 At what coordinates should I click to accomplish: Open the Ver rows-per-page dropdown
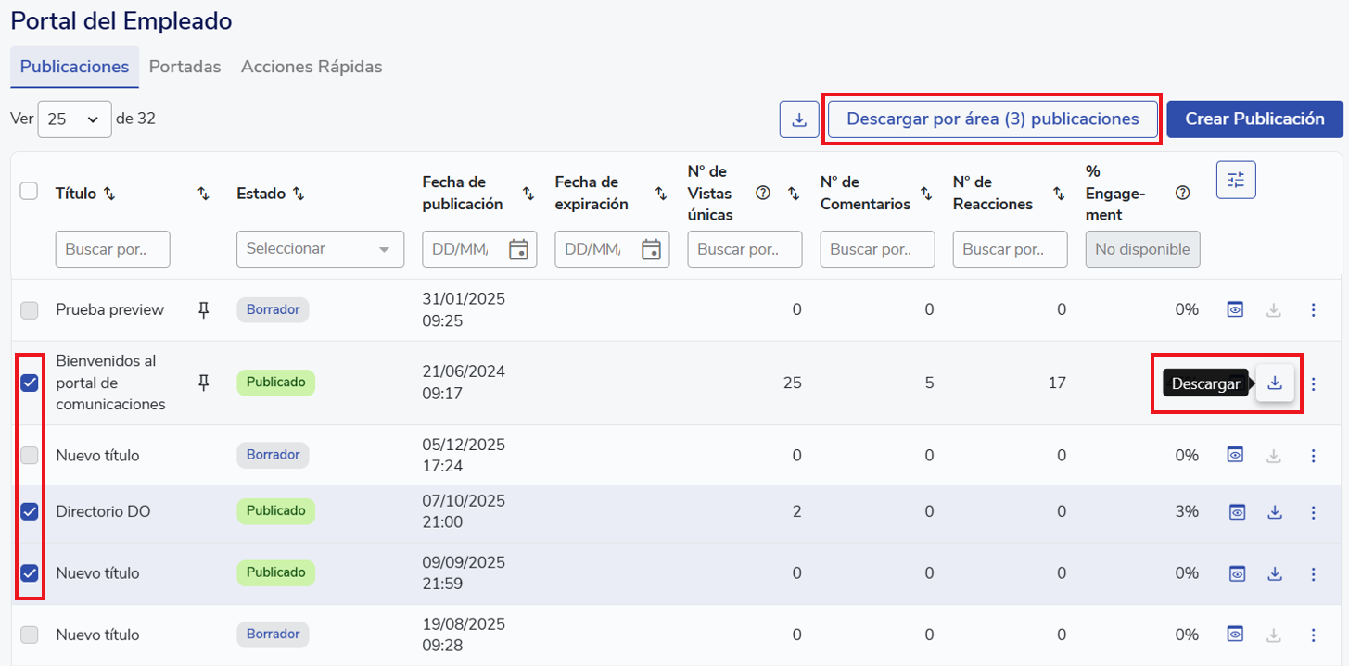(74, 119)
